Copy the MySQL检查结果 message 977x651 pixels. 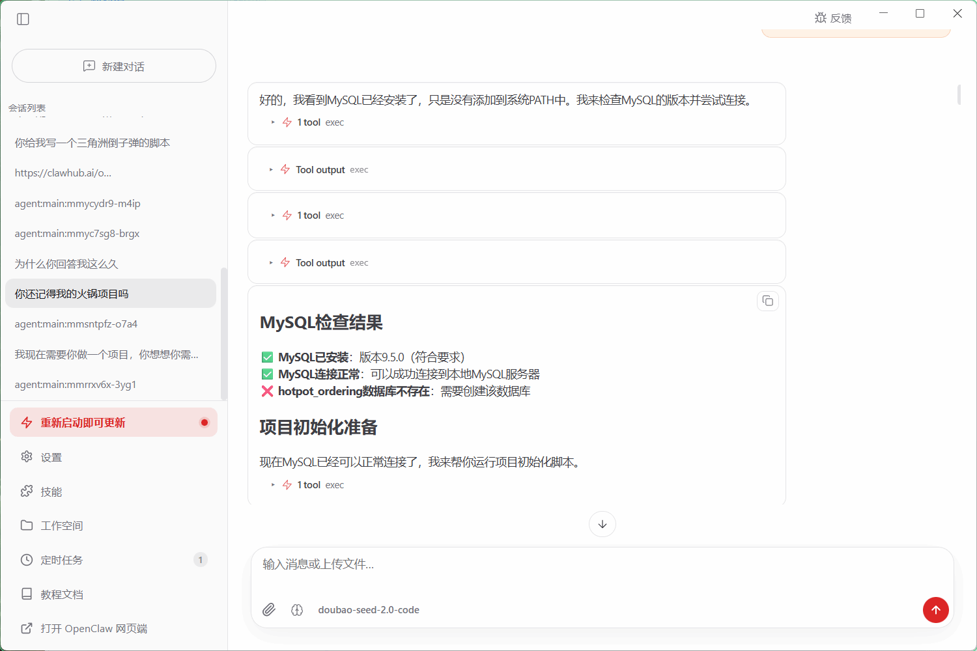click(x=768, y=301)
